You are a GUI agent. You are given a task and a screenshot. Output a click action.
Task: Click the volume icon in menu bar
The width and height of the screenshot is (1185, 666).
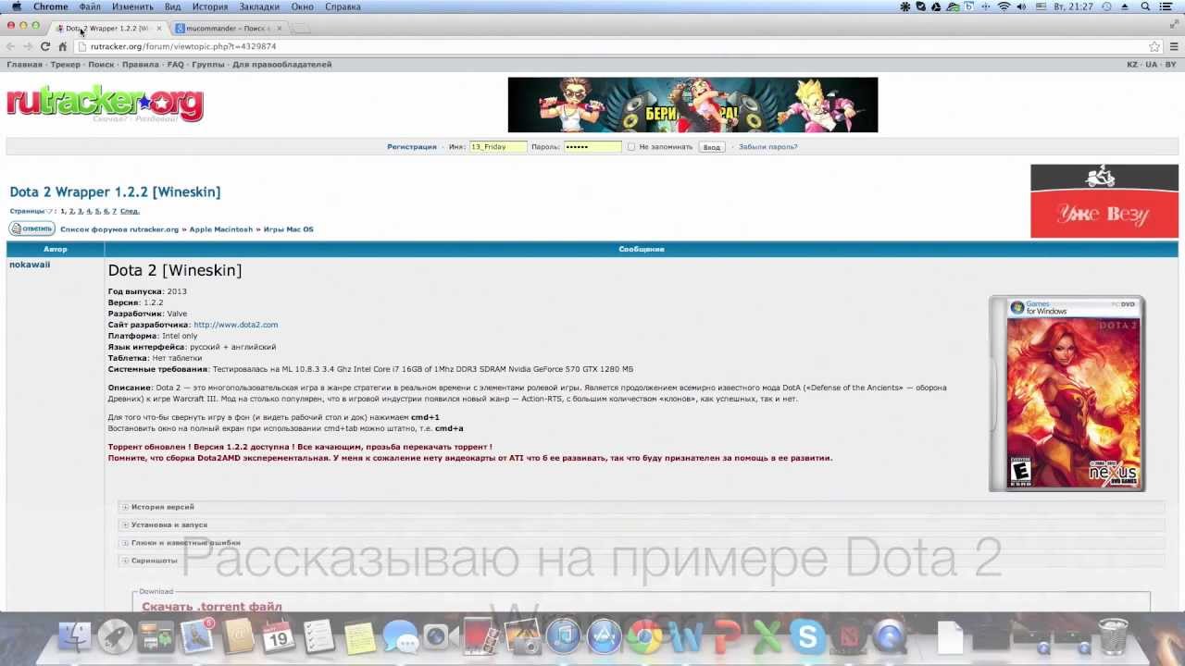1022,6
